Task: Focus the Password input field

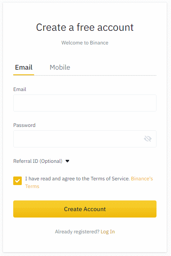Action: [x=85, y=139]
